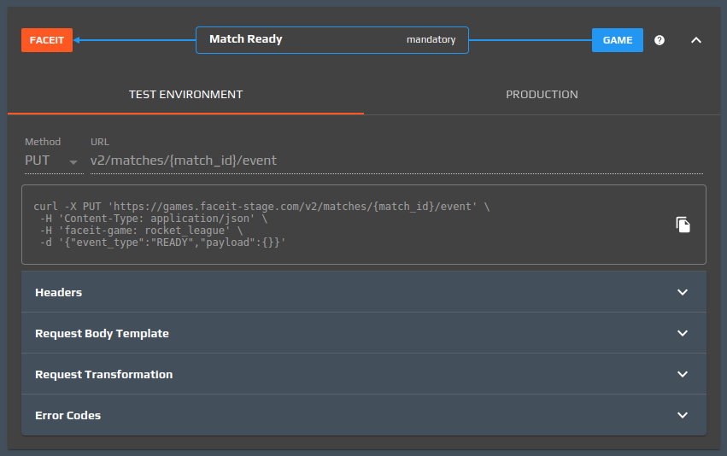Switch to the Production tab
Screen dimensions: 727x456
[x=542, y=95]
